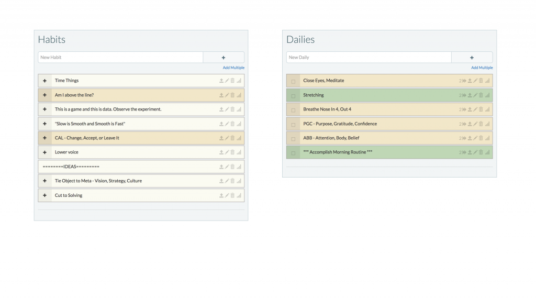Viewport: 536px width, 298px height.
Task: Delete the Breathe Nose In 4 daily
Action: pos(481,109)
